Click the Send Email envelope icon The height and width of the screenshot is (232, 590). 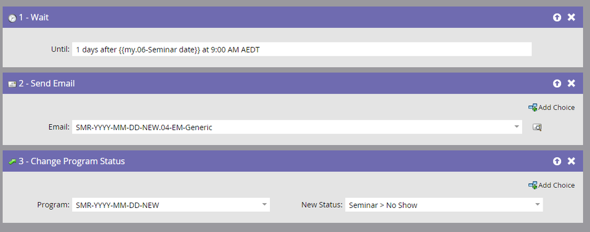(12, 84)
